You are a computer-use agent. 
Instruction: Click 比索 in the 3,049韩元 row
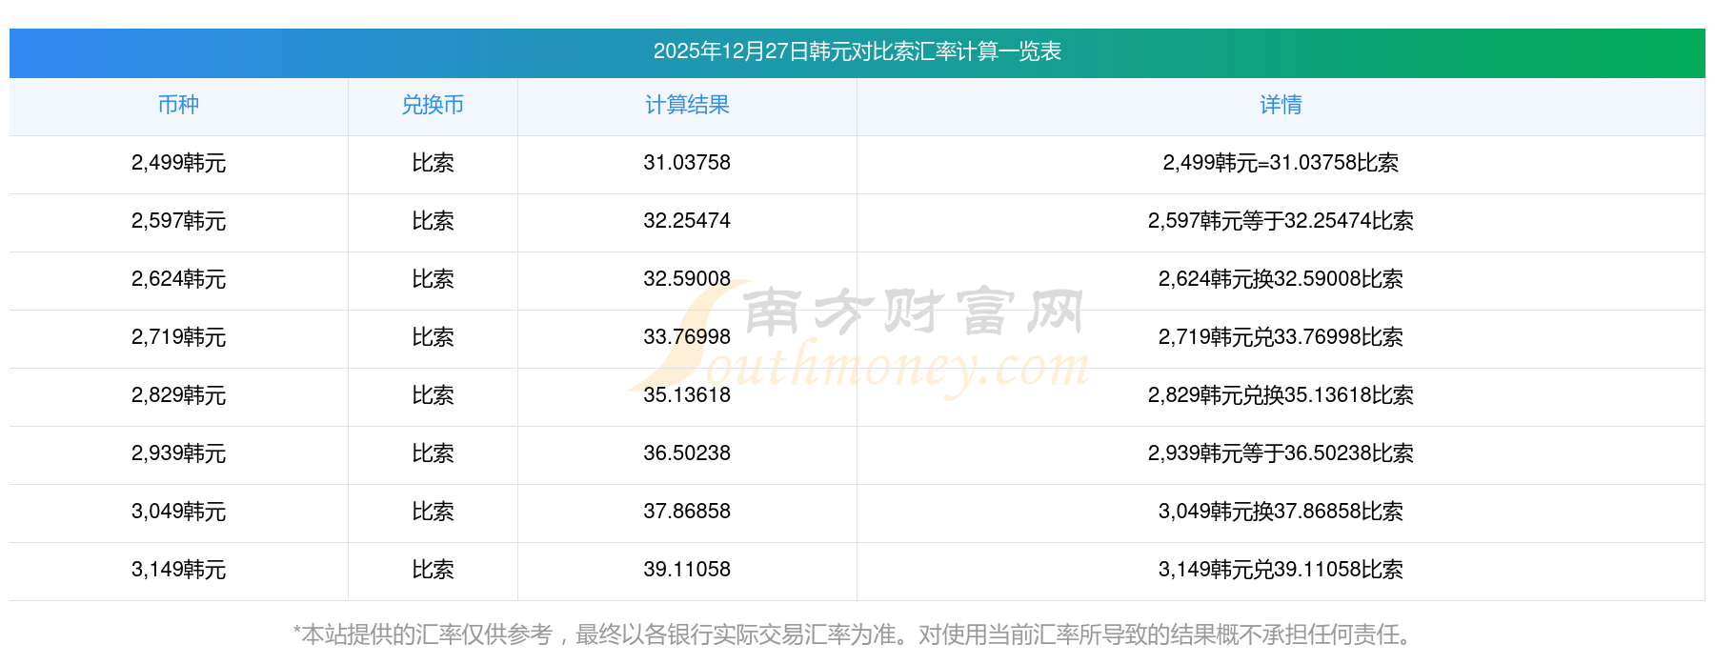(433, 512)
